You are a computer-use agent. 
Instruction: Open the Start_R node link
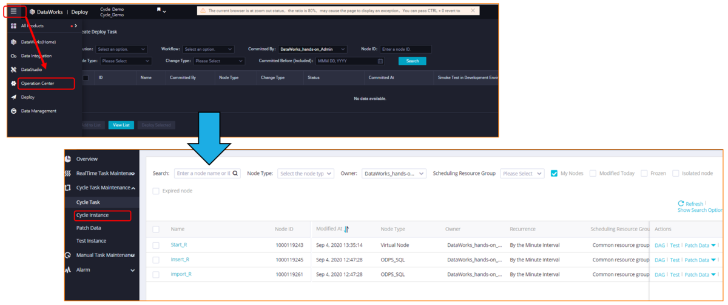(x=179, y=245)
